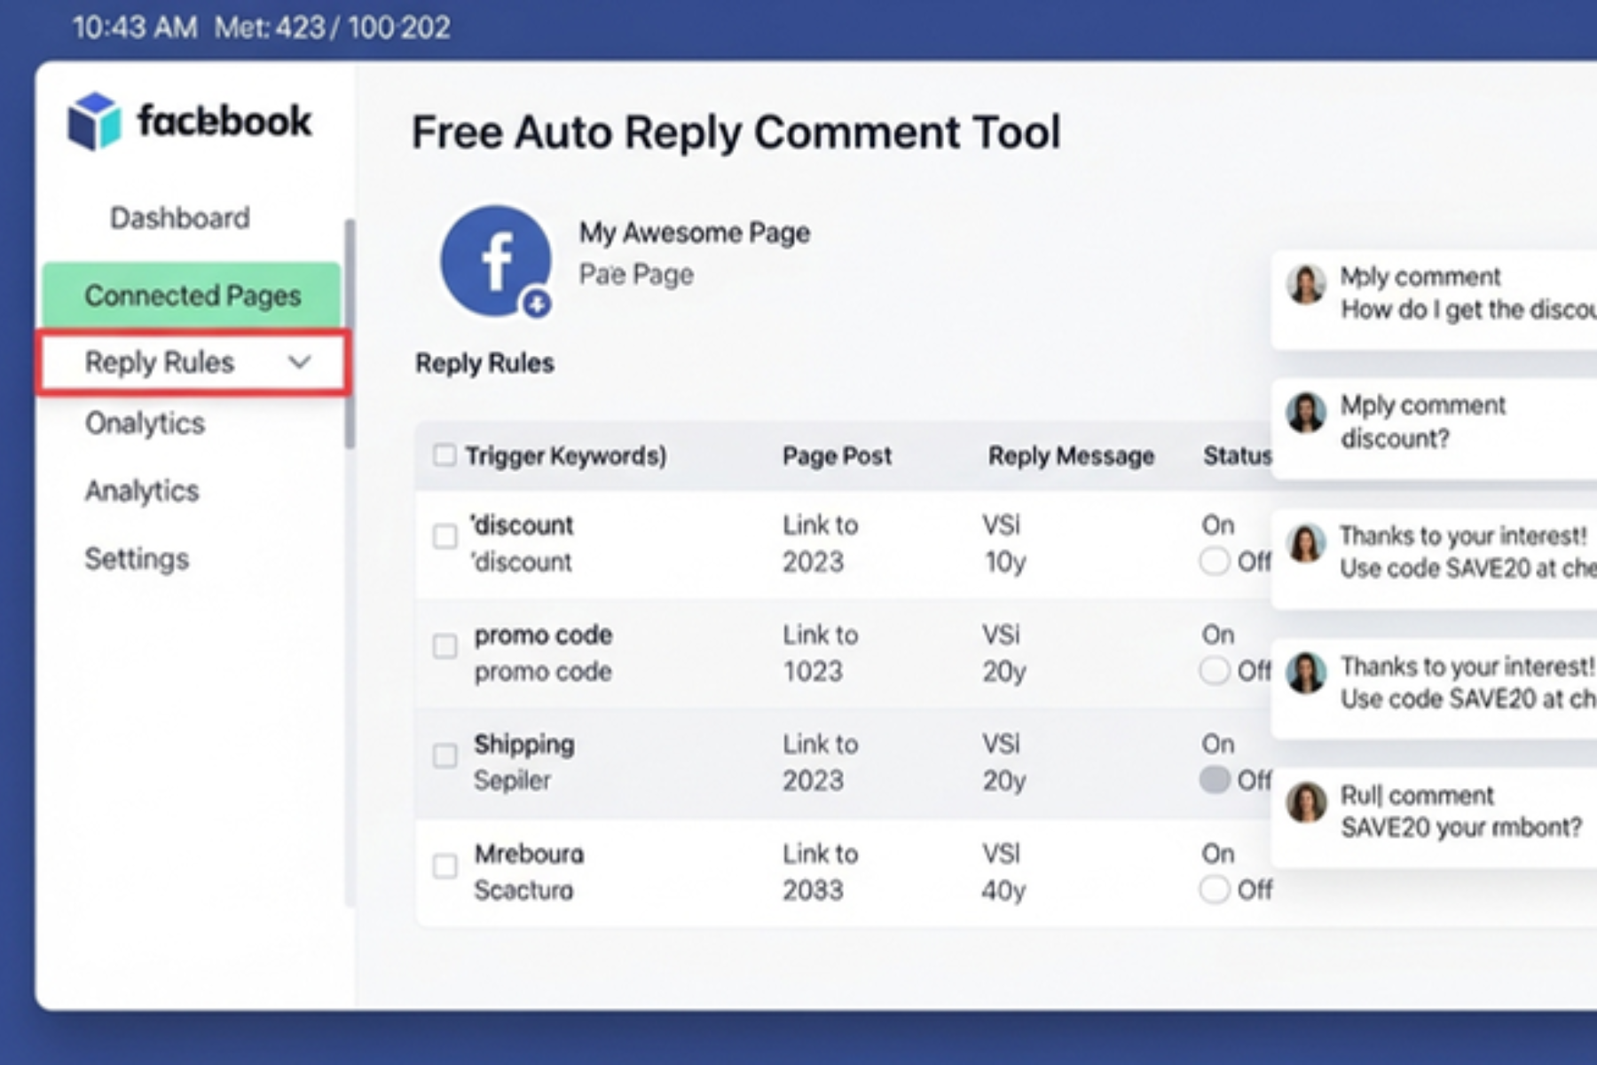Select the avatar next to "Use code SAVE20" reply
The width and height of the screenshot is (1597, 1065).
coord(1306,543)
